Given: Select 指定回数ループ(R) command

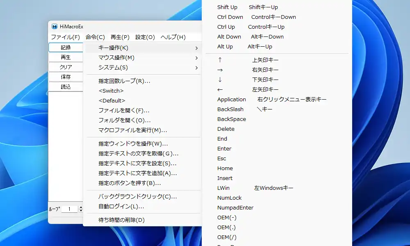Looking at the screenshot, I should click(x=123, y=81).
